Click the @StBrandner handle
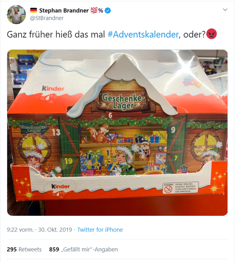 click(x=47, y=18)
